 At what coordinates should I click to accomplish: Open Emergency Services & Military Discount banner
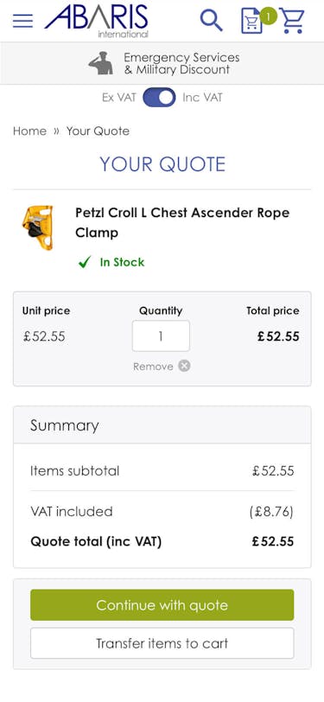coord(162,63)
